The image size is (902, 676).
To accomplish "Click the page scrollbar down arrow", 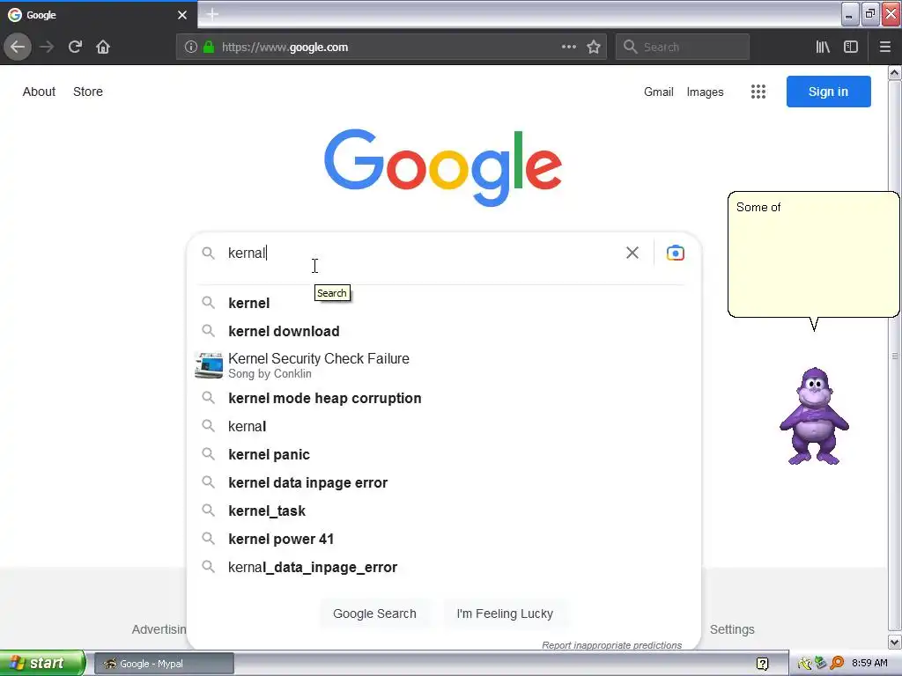I will tap(895, 642).
